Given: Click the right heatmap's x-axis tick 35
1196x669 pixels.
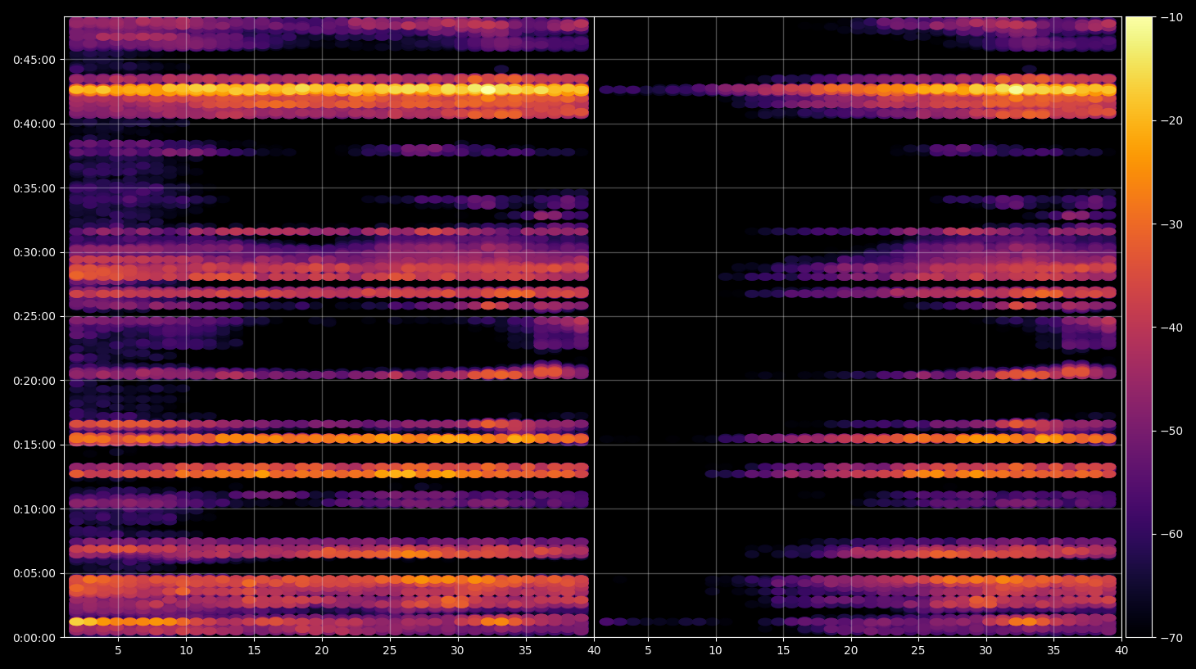Looking at the screenshot, I should pyautogui.click(x=1053, y=651).
